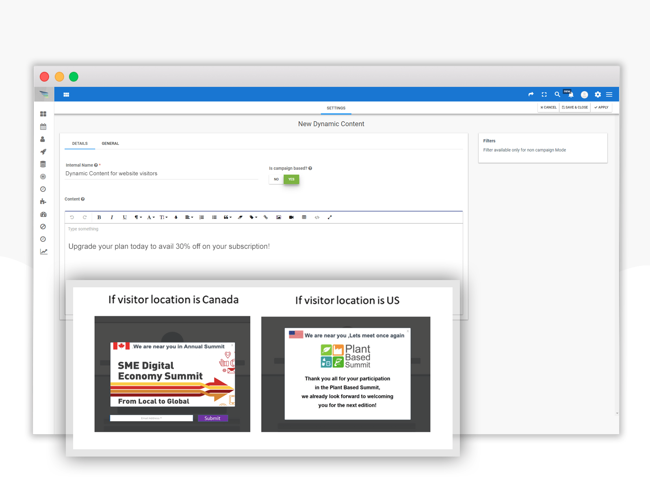Image resolution: width=650 pixels, height=487 pixels.
Task: Click the Internal Name input field
Action: point(162,174)
